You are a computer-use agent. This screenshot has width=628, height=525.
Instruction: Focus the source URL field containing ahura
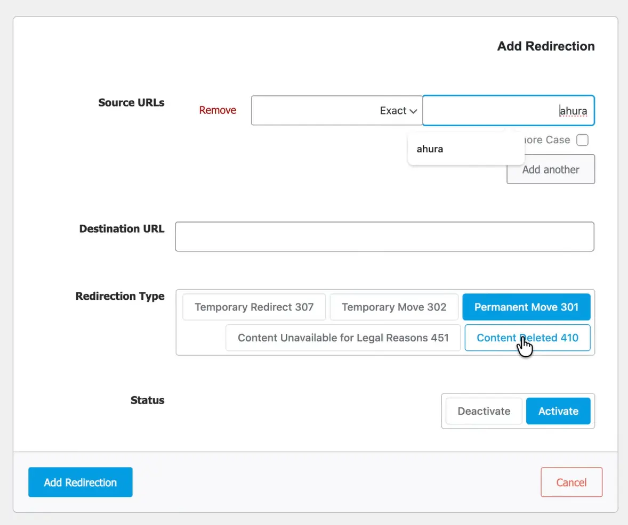(508, 111)
